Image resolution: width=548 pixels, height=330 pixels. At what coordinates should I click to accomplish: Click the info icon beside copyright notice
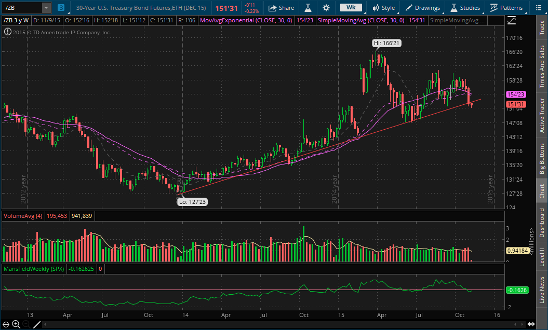point(7,32)
